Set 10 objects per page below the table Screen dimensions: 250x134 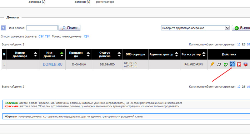click(x=239, y=87)
